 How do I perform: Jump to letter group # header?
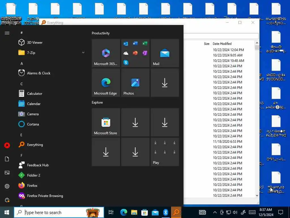(x=22, y=33)
